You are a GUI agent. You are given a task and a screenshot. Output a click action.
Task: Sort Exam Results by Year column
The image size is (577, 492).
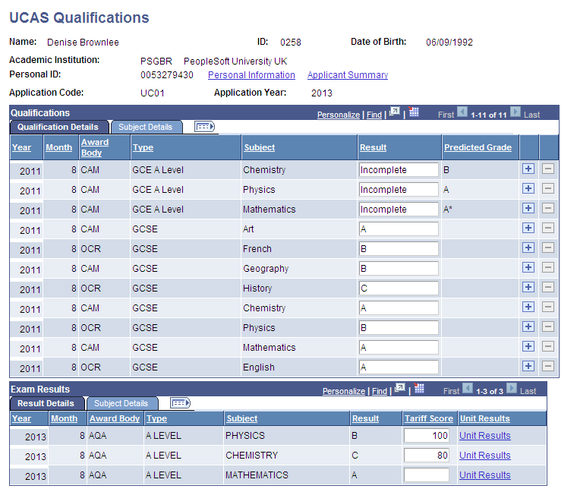[21, 419]
